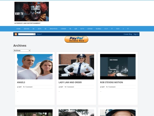Click VJAY author under ROB STEVENS MOTION
This screenshot has height=116, width=154.
coord(103,87)
